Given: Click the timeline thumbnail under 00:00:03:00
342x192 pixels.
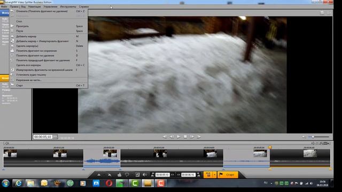Looking at the screenshot, I should tap(160, 154).
